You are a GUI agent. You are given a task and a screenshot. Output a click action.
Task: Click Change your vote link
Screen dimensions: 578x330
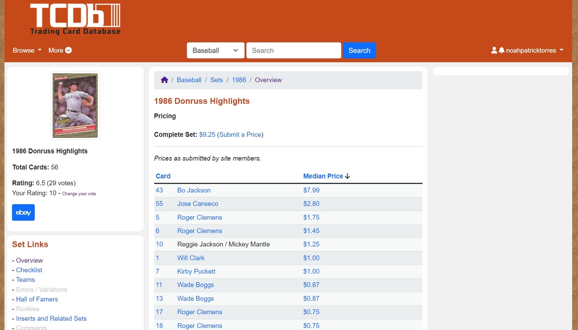click(79, 194)
